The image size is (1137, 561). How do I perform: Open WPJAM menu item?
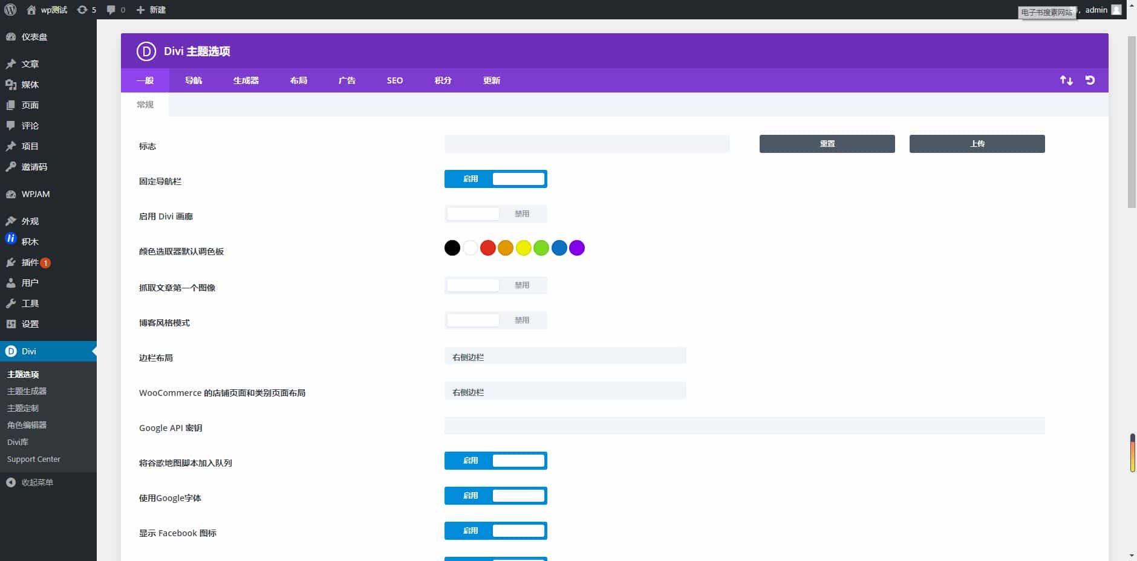48,194
